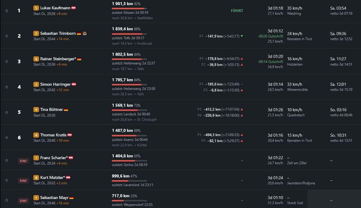Click green down arrow in Trimborn's P1 gap
The width and height of the screenshot is (361, 208).
click(242, 36)
